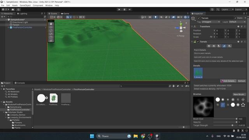The height and width of the screenshot is (140, 249).
Task: Adjust the Opacity slider
Action: point(225,122)
